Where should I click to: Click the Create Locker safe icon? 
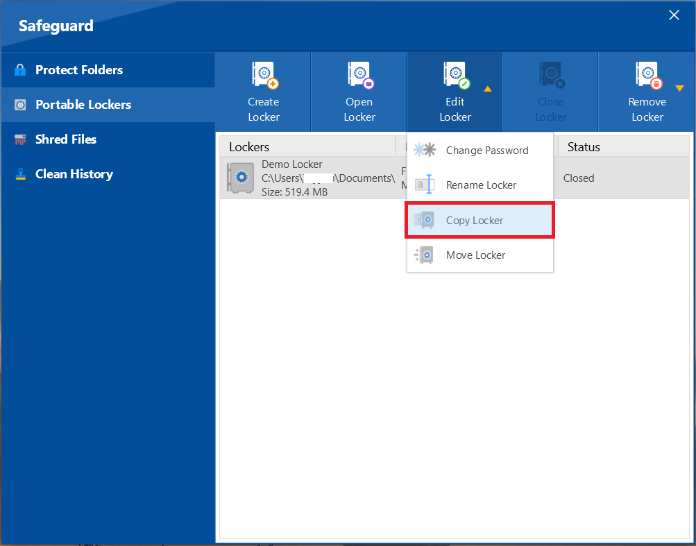(265, 76)
